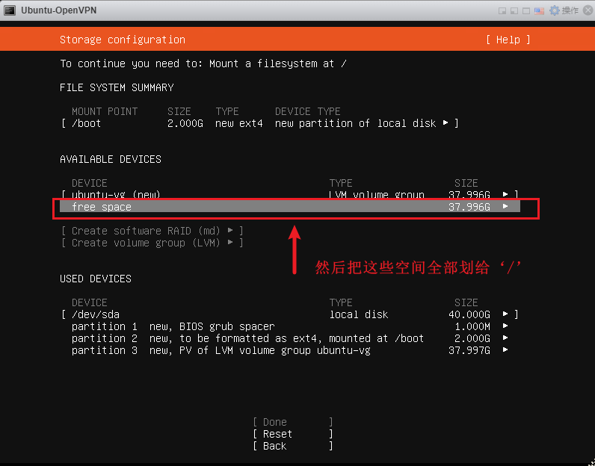Click the 'AVAILABLE DEVICES' heading

pos(111,159)
